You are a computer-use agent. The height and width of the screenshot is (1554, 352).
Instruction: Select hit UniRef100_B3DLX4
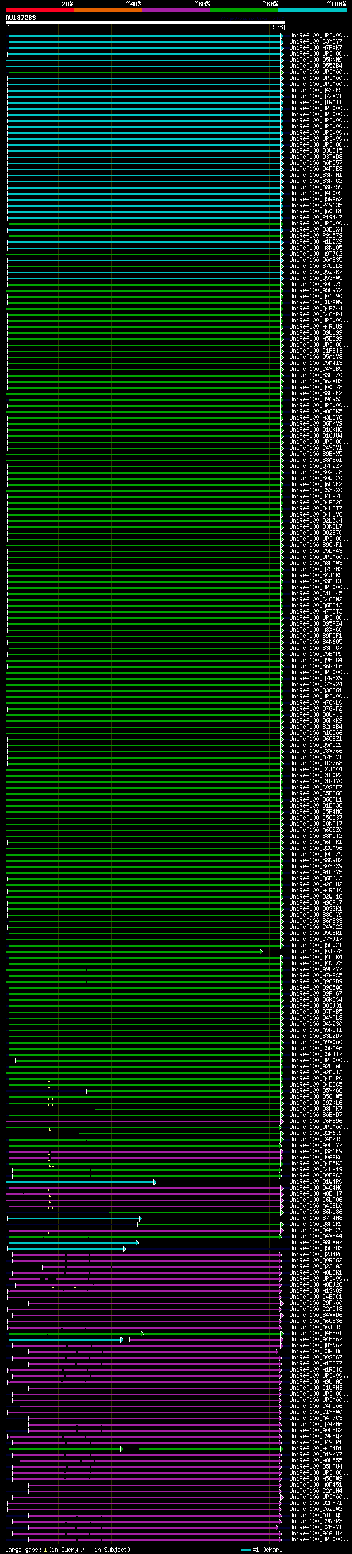pyautogui.click(x=316, y=229)
